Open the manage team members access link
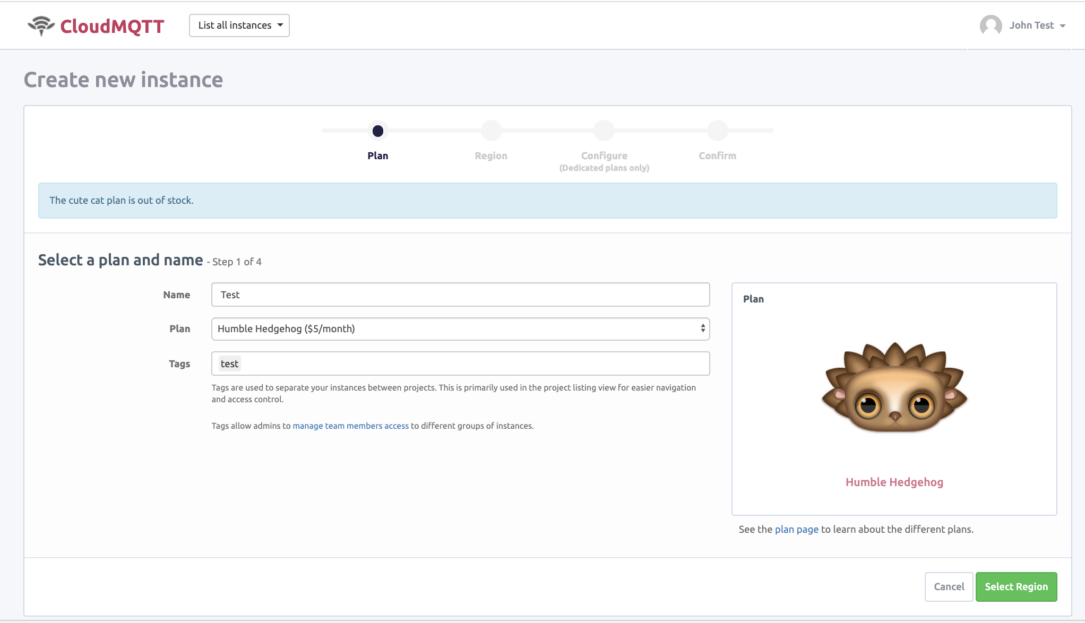1085x623 pixels. pyautogui.click(x=351, y=426)
